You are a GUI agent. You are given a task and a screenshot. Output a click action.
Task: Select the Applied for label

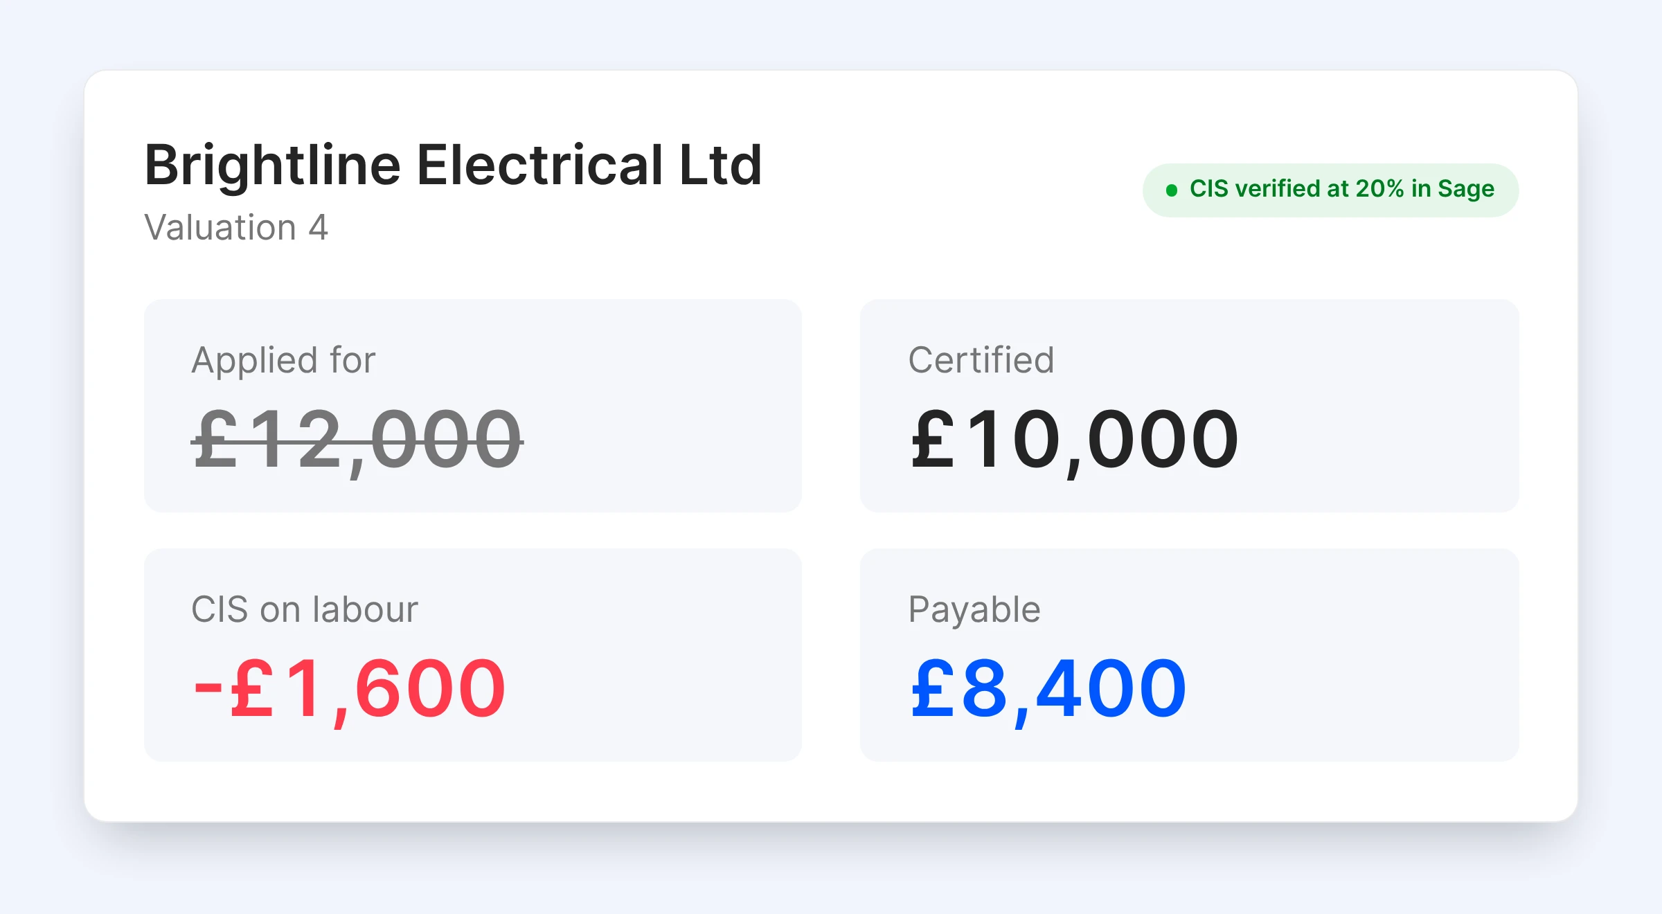[284, 361]
